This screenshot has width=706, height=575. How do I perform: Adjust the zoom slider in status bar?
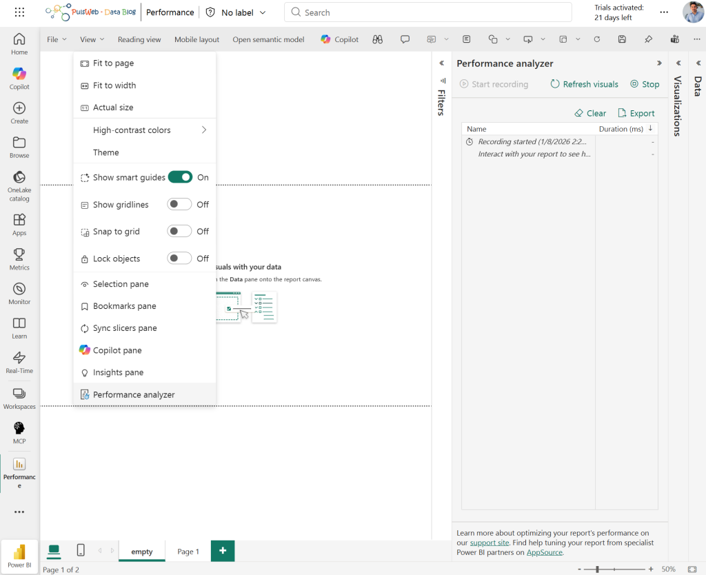[x=597, y=569]
